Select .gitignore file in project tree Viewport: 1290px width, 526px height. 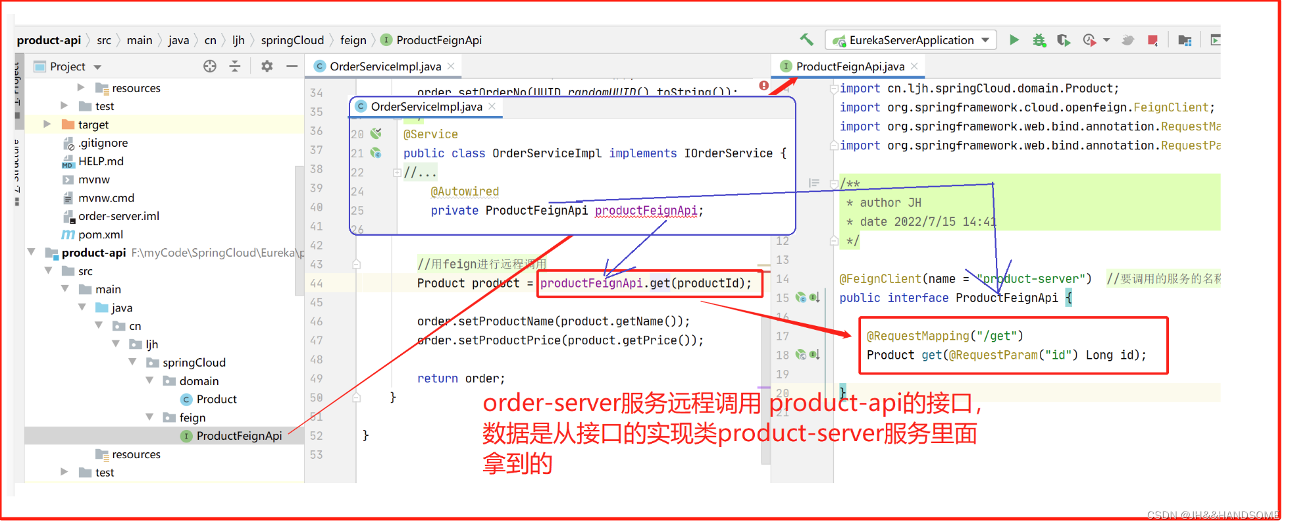click(x=103, y=143)
